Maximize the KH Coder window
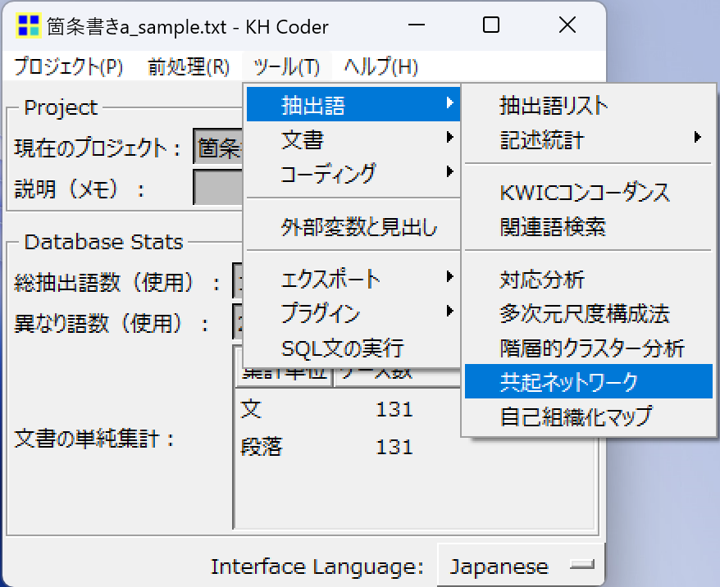 pyautogui.click(x=491, y=25)
